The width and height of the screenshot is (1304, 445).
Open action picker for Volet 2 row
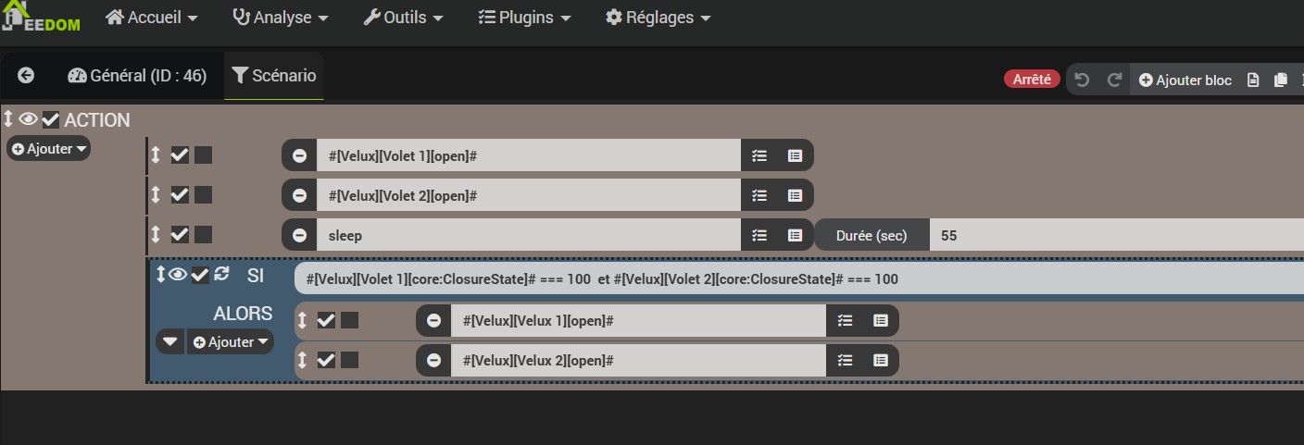click(x=759, y=195)
